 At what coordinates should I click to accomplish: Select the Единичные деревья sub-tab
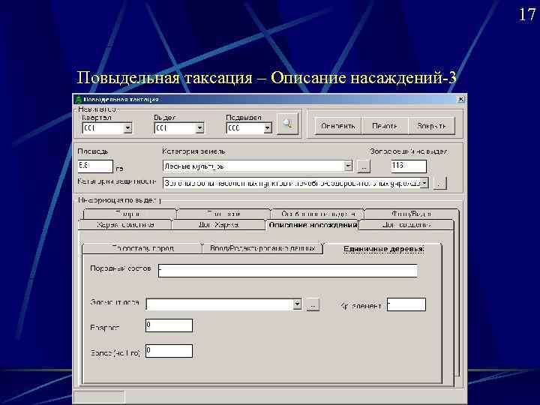point(383,249)
